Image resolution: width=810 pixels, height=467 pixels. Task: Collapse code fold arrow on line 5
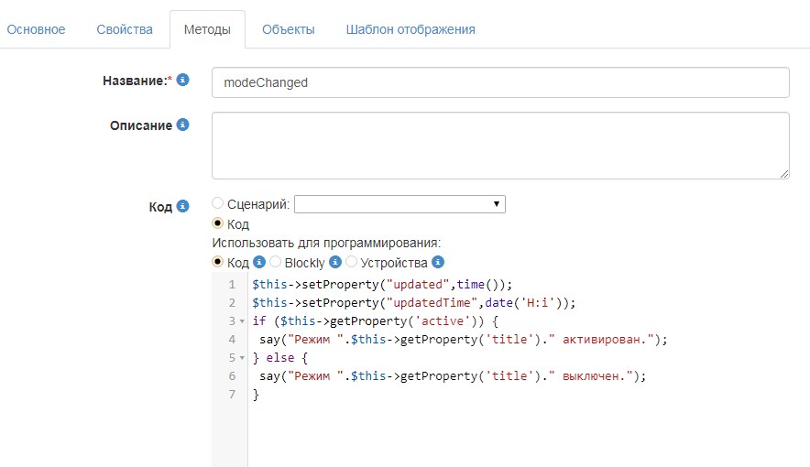pyautogui.click(x=242, y=358)
